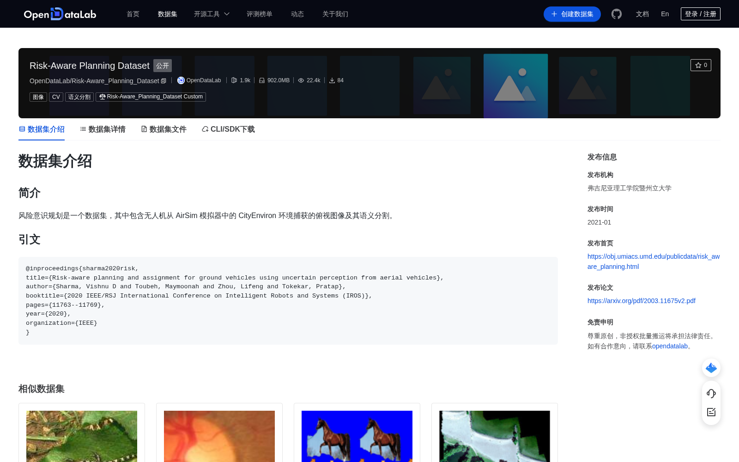Image resolution: width=739 pixels, height=462 pixels.
Task: Click the 2021-01 release date
Action: (599, 222)
